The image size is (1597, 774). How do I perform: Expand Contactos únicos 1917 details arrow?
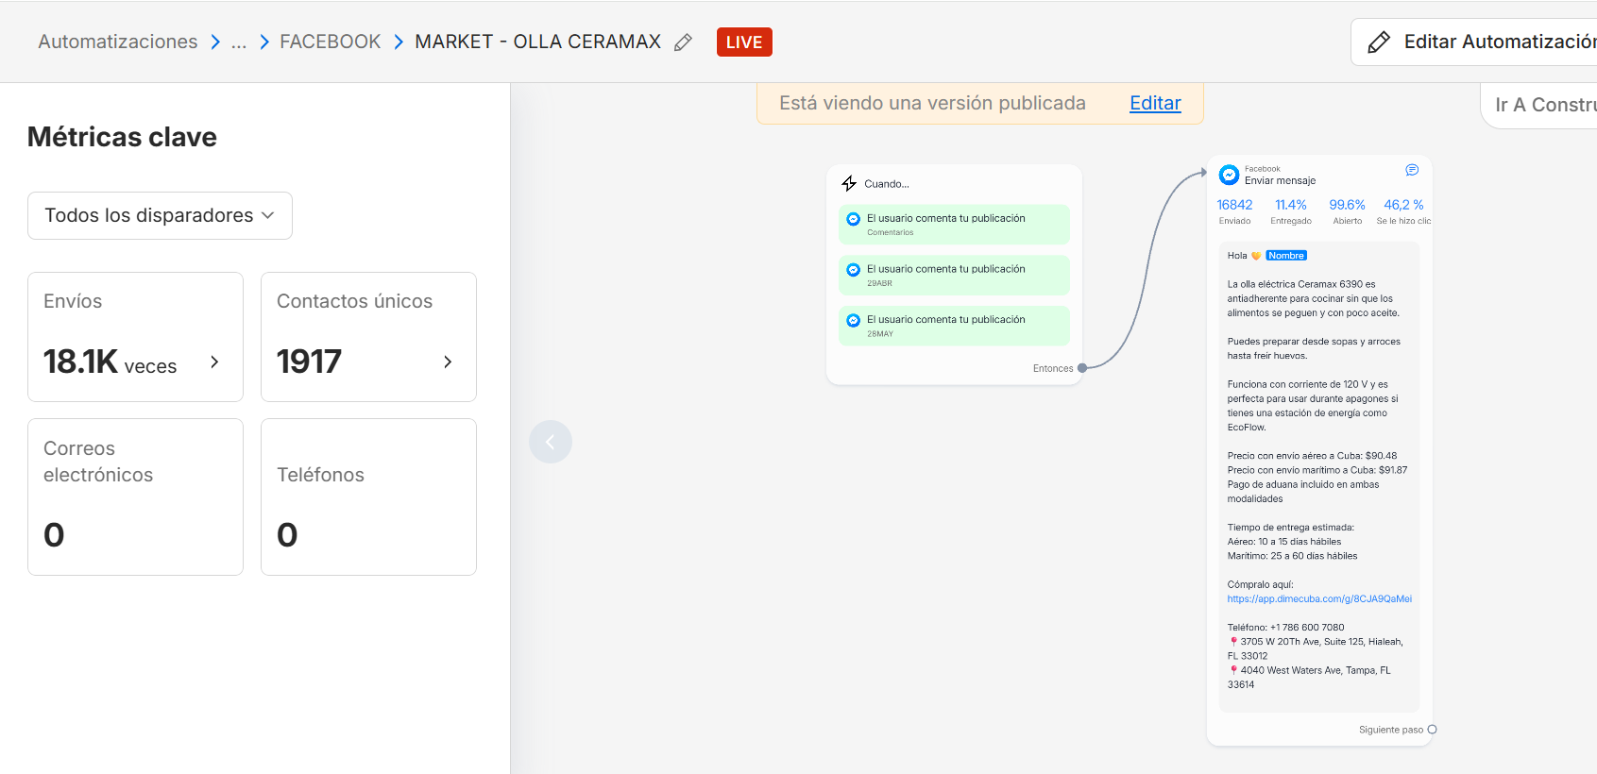448,362
